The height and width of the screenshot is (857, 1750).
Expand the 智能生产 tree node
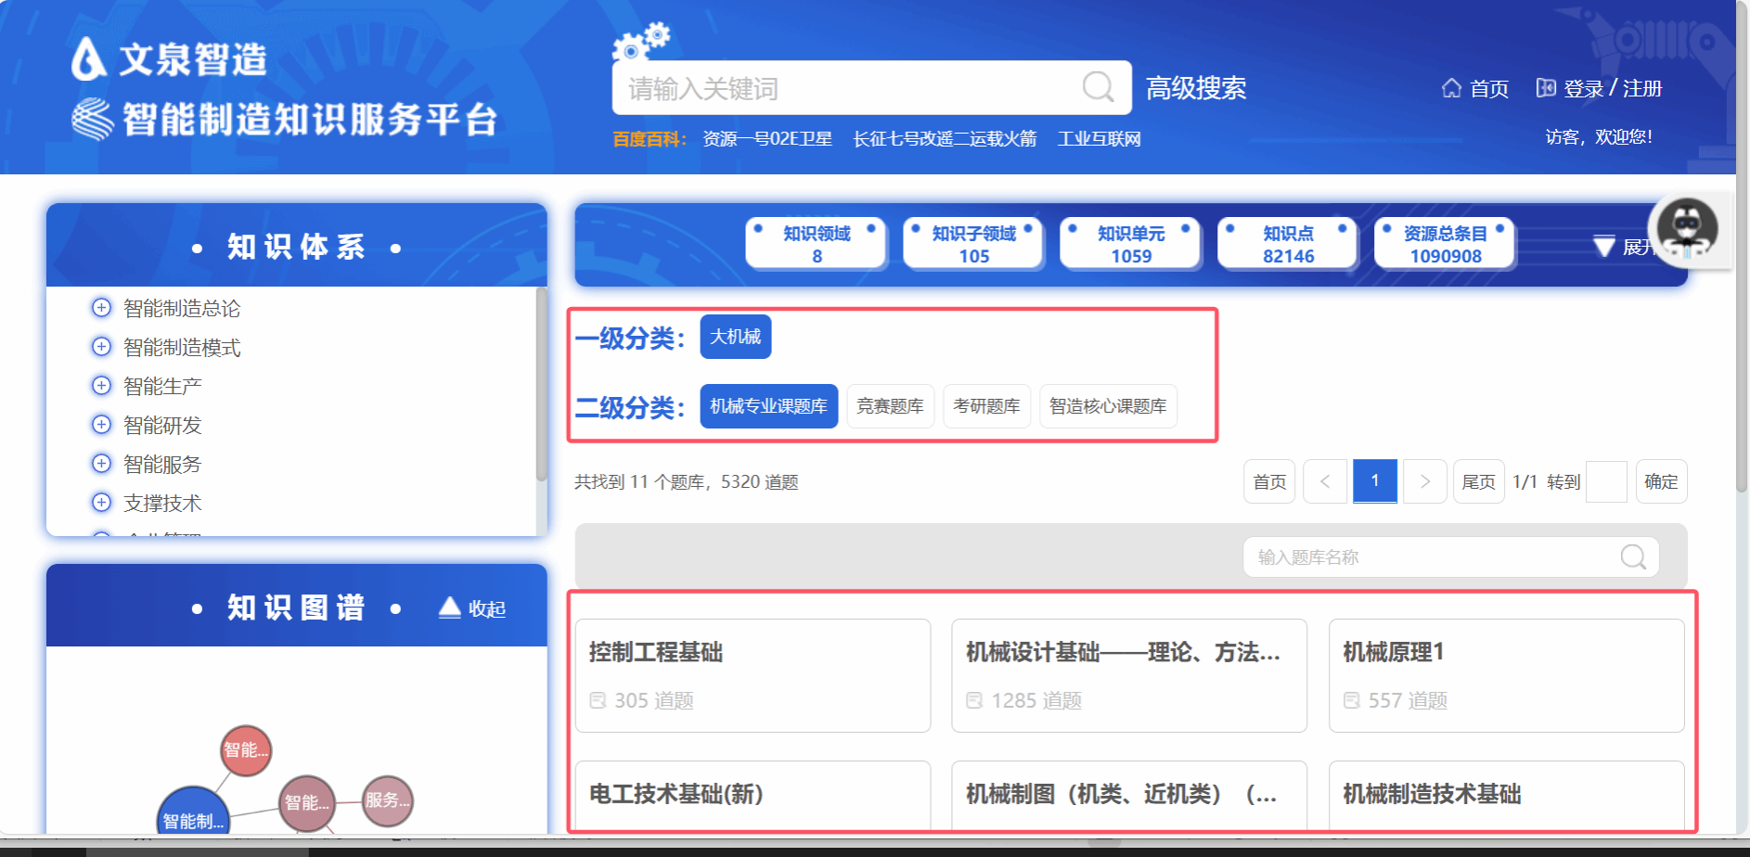pos(101,386)
